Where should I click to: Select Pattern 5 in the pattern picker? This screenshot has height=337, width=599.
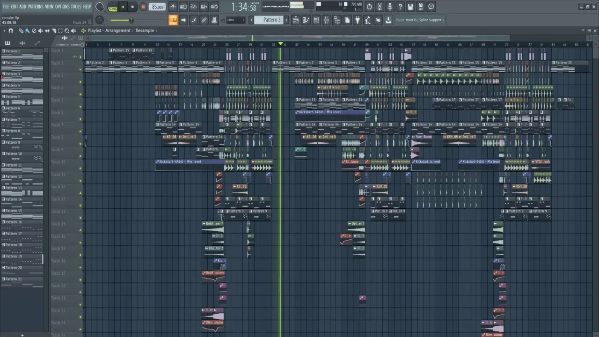coord(22,100)
